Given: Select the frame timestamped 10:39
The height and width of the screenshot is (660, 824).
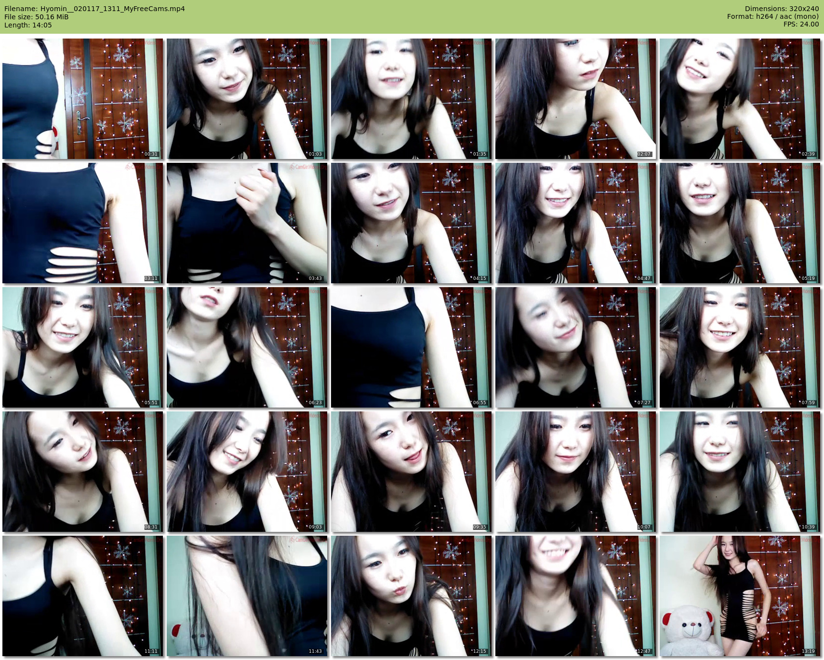Looking at the screenshot, I should 740,472.
